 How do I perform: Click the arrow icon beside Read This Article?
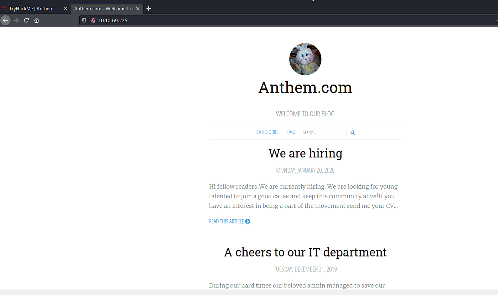pyautogui.click(x=248, y=221)
